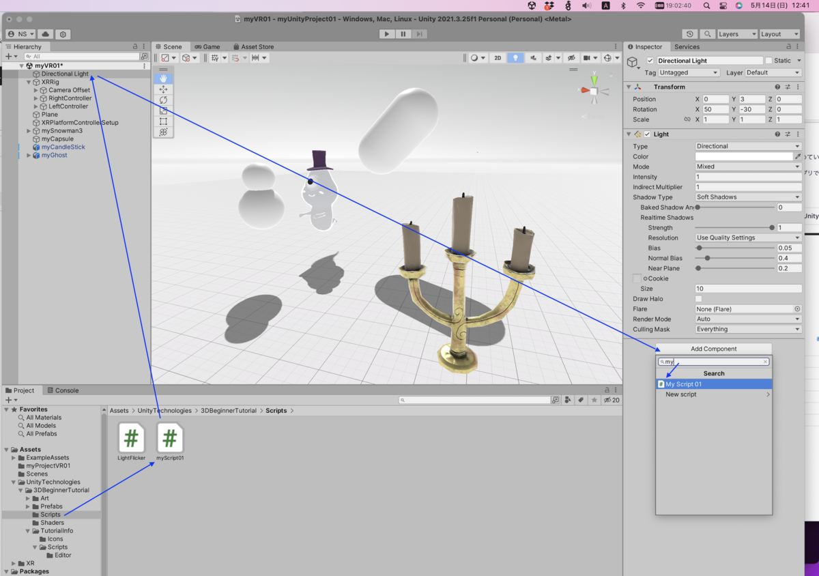Expand the mySnowman3 hierarchy item
The image size is (819, 576).
[29, 131]
